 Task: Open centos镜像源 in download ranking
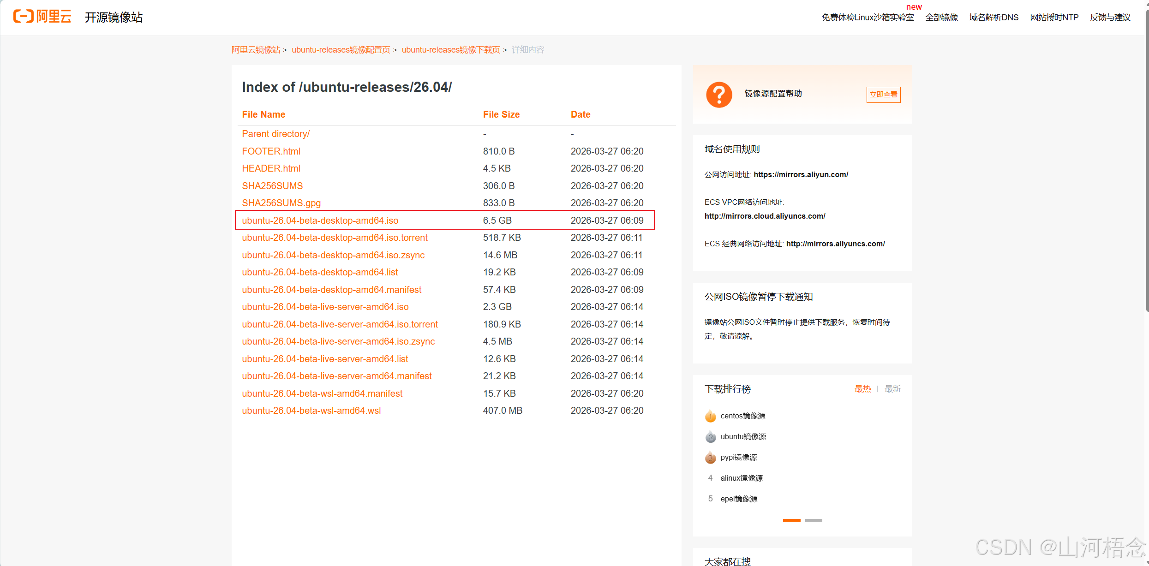[742, 416]
